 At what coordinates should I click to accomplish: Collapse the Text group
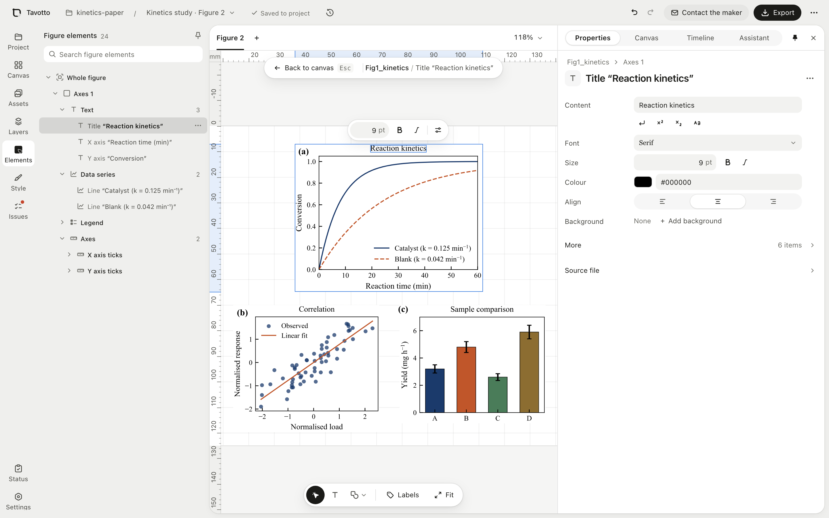click(62, 110)
